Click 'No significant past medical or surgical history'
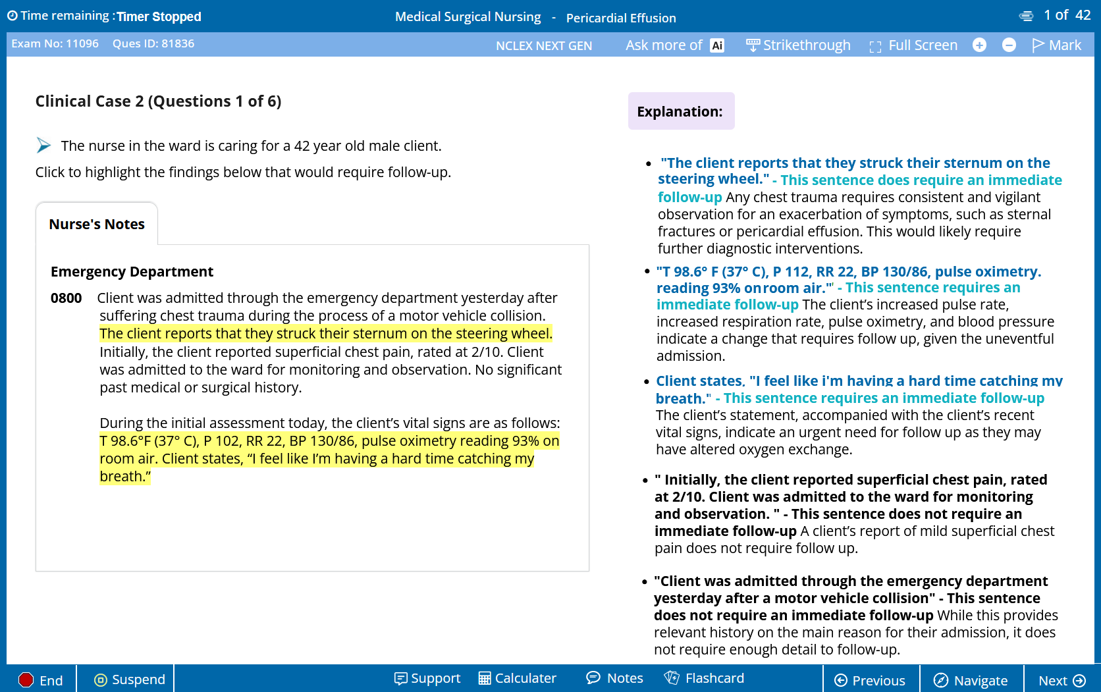The height and width of the screenshot is (692, 1101). point(331,379)
